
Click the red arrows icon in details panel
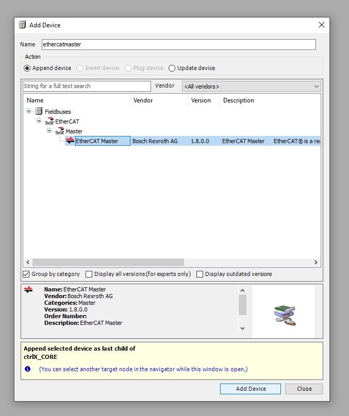pos(28,290)
